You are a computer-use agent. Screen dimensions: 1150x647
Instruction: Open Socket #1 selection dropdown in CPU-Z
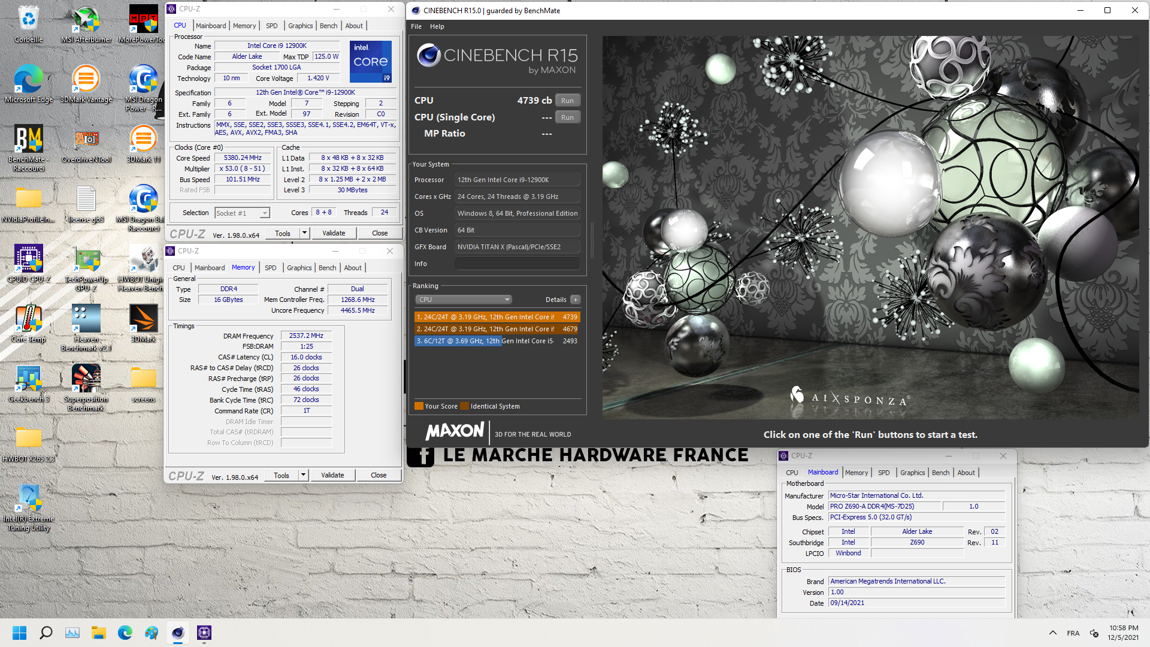pyautogui.click(x=243, y=213)
